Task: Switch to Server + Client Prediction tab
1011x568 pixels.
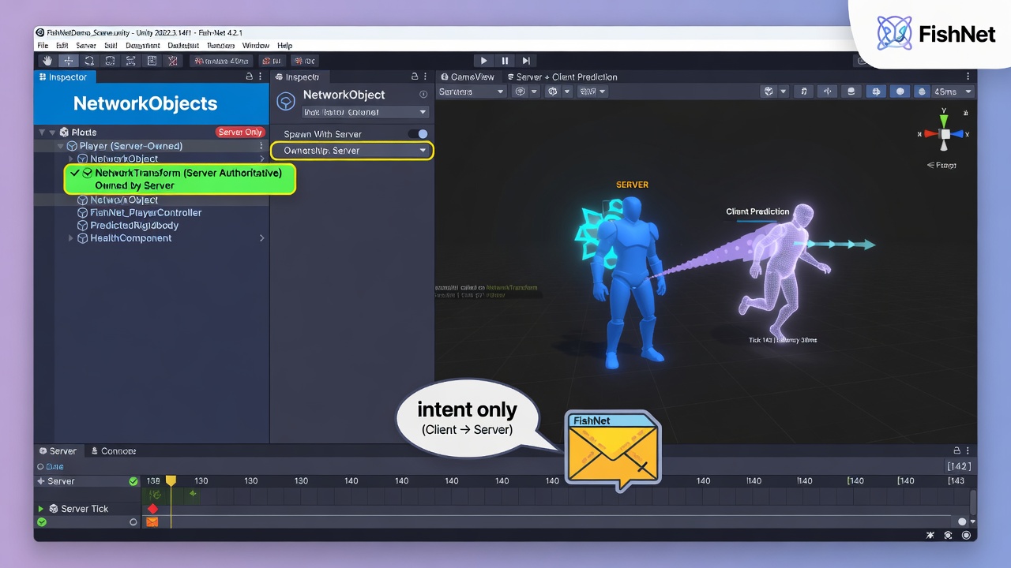Action: click(x=562, y=77)
